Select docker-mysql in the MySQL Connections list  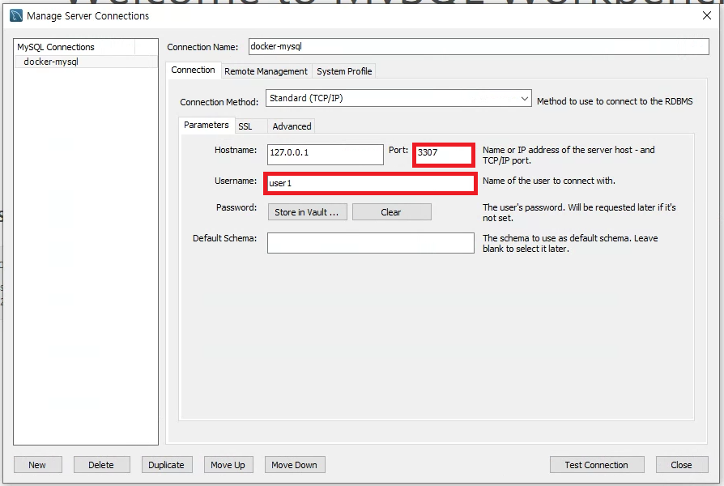tap(86, 62)
